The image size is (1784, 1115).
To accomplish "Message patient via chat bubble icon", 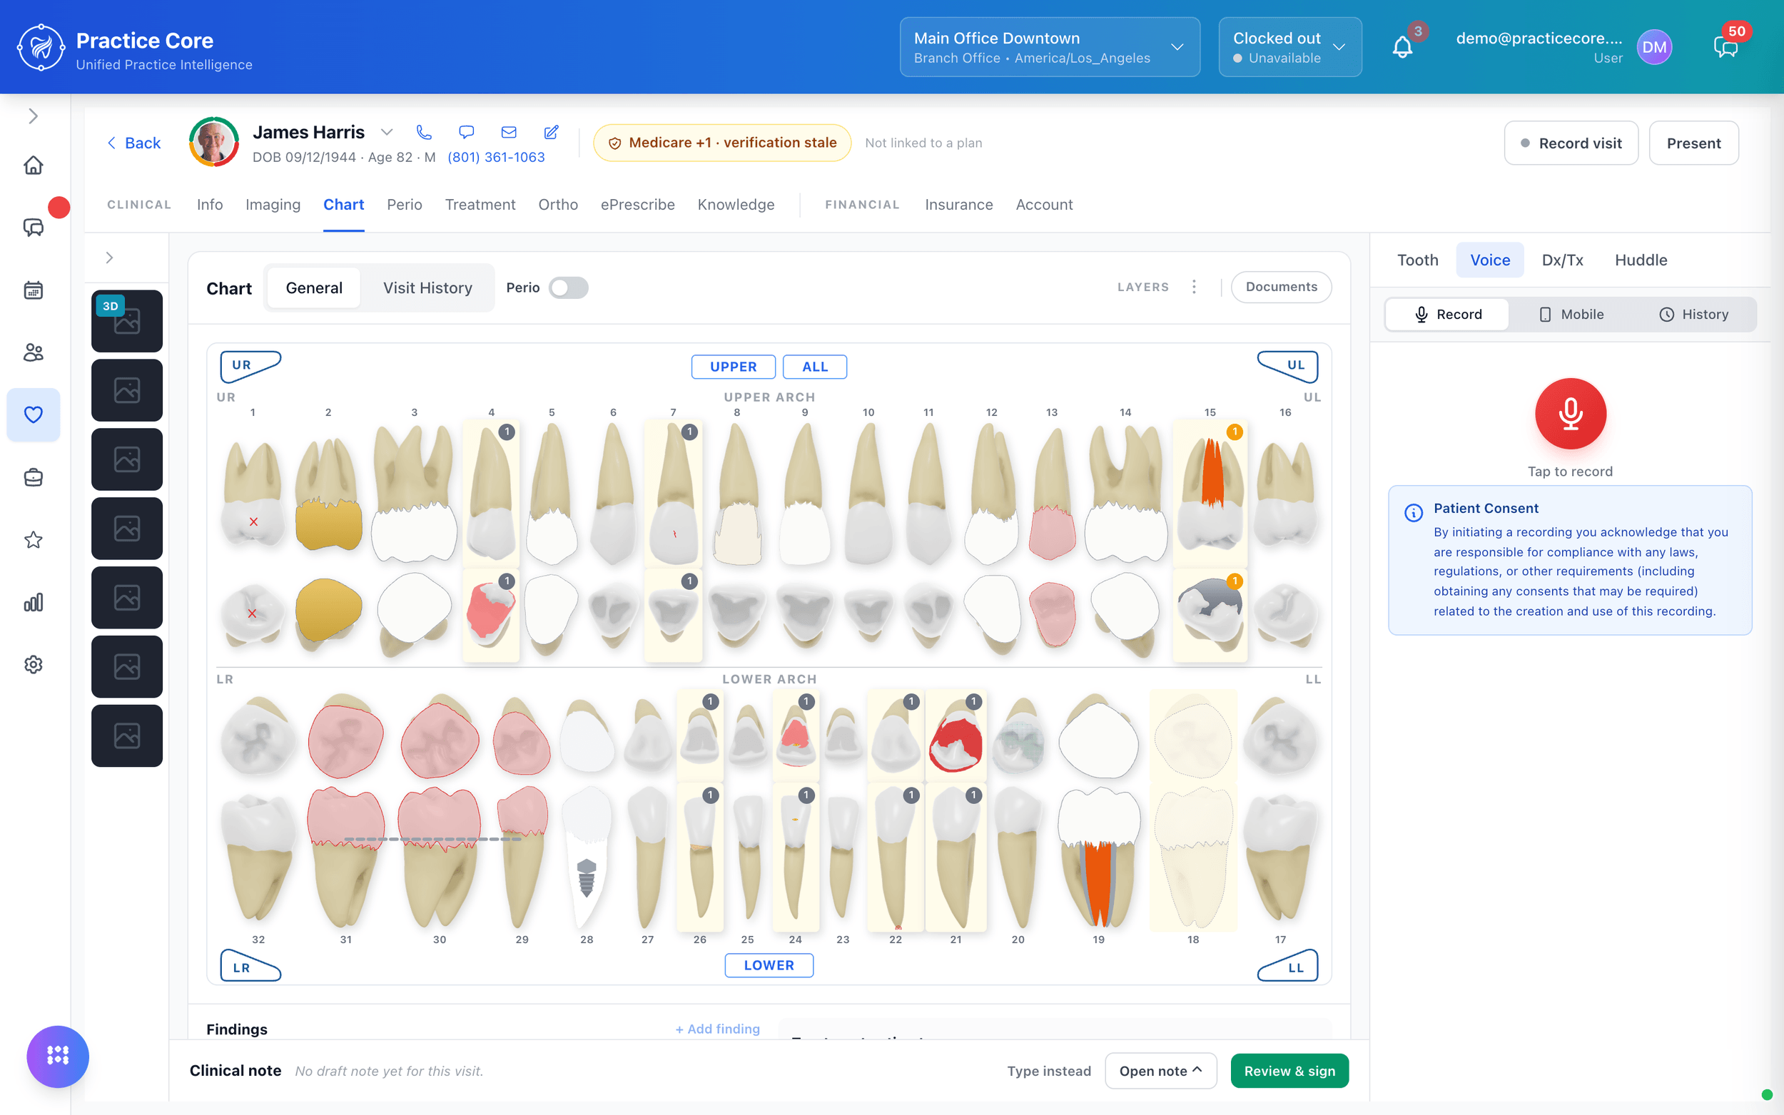I will (x=466, y=132).
